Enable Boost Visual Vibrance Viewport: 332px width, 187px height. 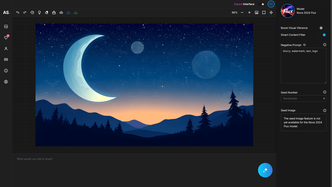(x=322, y=28)
